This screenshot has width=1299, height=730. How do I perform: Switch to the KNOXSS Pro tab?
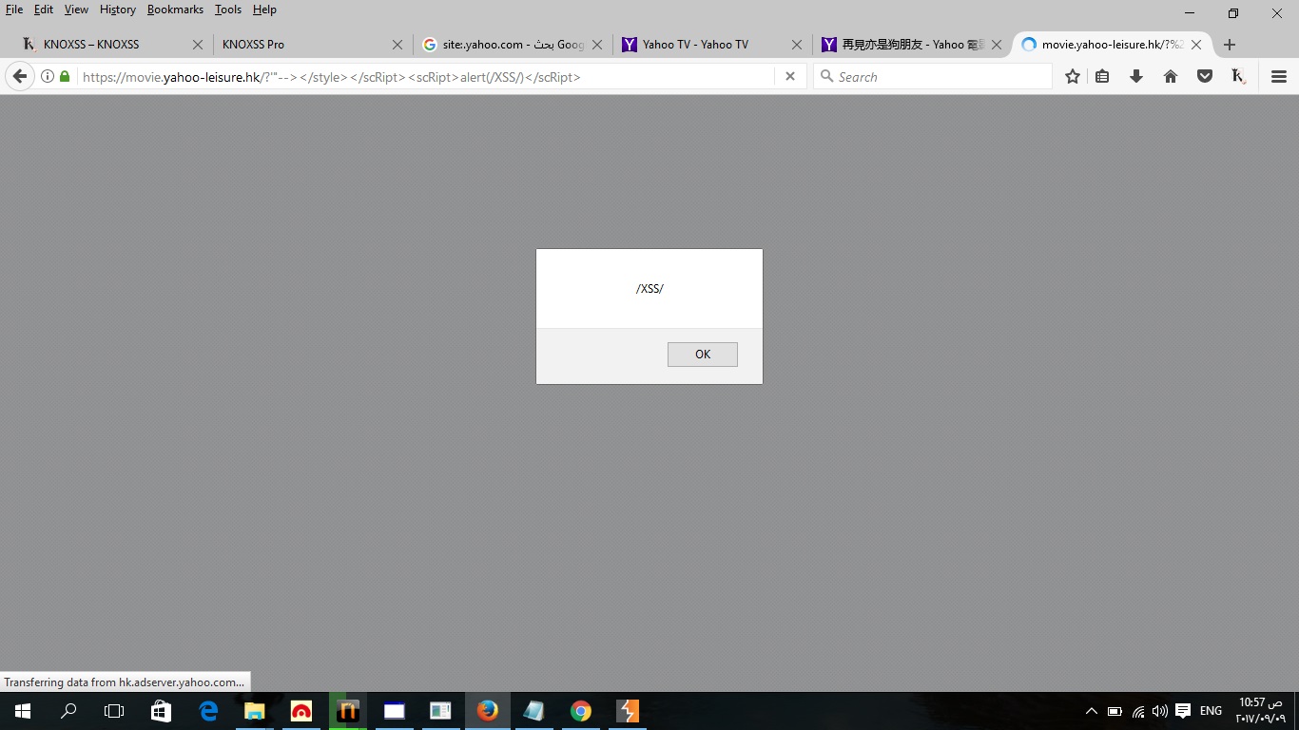point(311,45)
